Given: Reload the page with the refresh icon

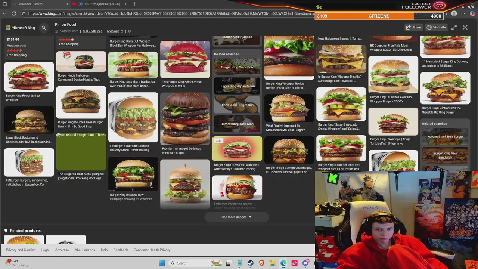Looking at the screenshot, I should 14,13.
